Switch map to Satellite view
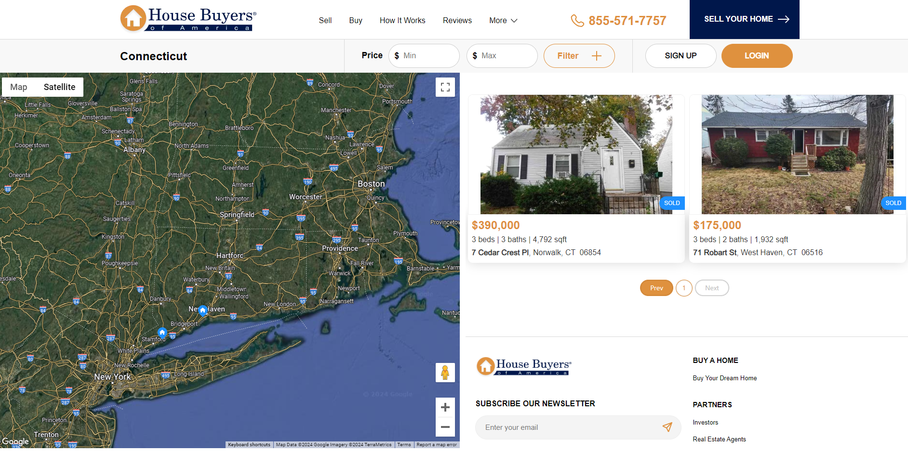Viewport: 908px width, 452px height. coord(60,87)
